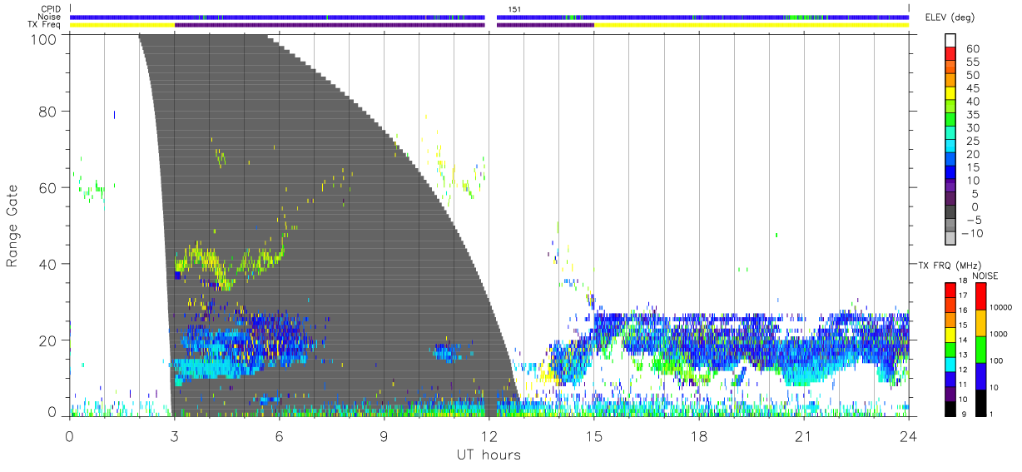Click the red swatch on the NOISE colorbar
Image resolution: width=1022 pixels, height=472 pixels.
(x=980, y=296)
